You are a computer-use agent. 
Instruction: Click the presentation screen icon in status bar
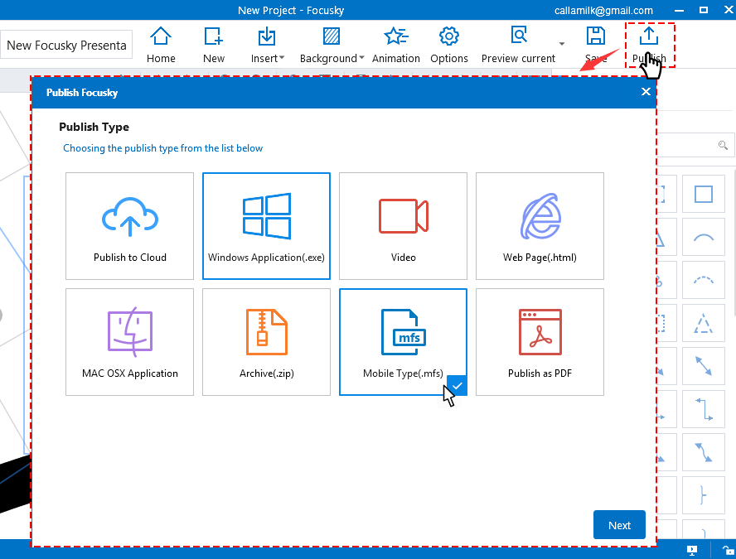(x=692, y=550)
